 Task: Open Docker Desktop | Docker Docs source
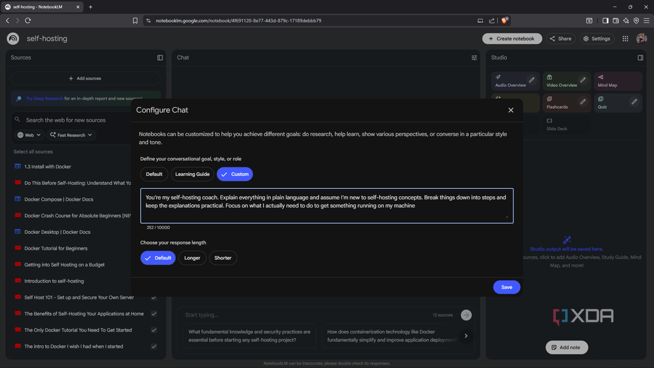[57, 232]
